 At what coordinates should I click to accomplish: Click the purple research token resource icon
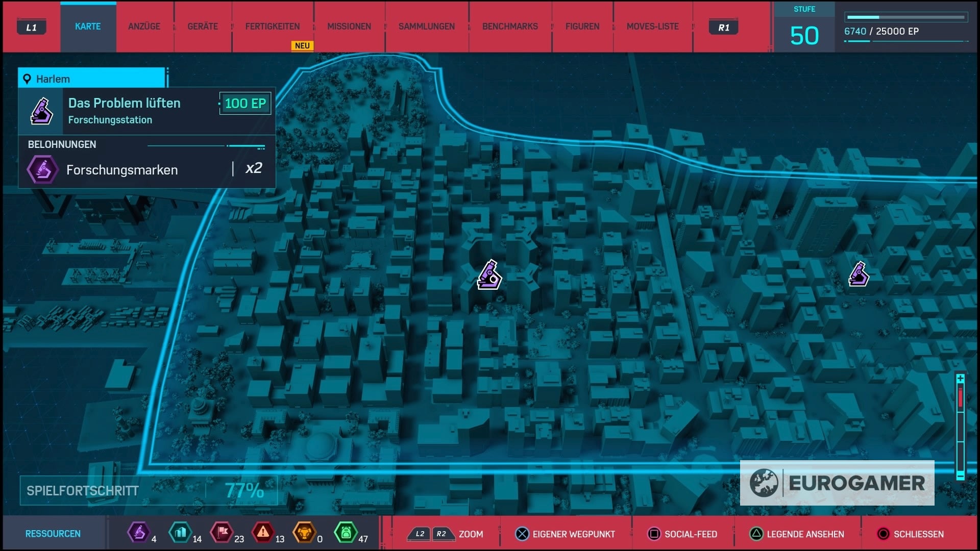(x=138, y=533)
